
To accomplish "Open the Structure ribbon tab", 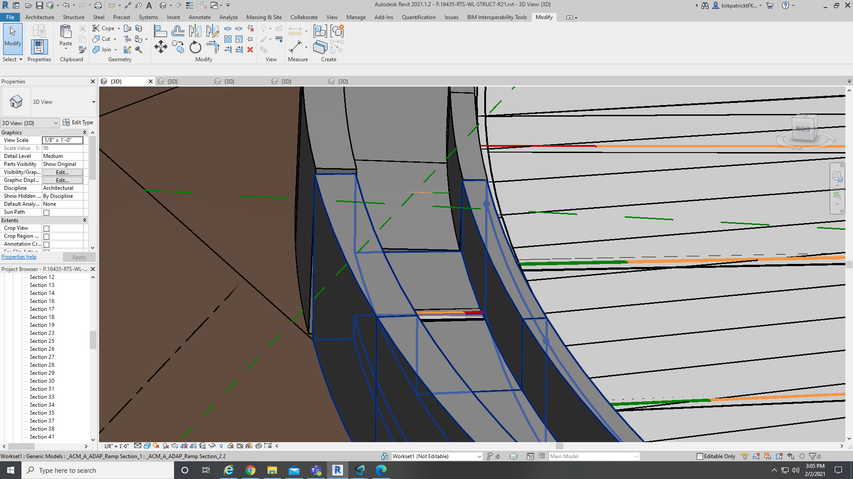I will click(x=73, y=17).
